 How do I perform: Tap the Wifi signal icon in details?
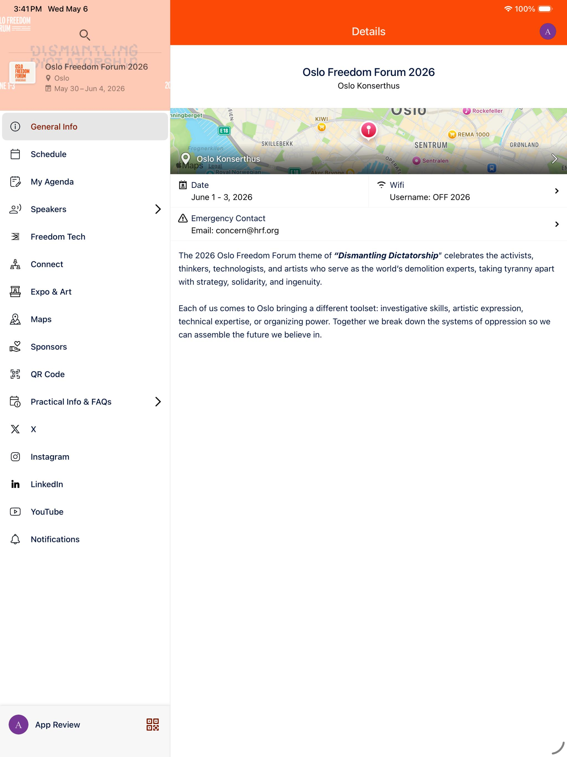click(381, 185)
